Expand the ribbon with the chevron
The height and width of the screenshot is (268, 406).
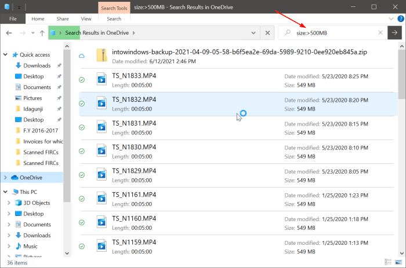(x=391, y=19)
